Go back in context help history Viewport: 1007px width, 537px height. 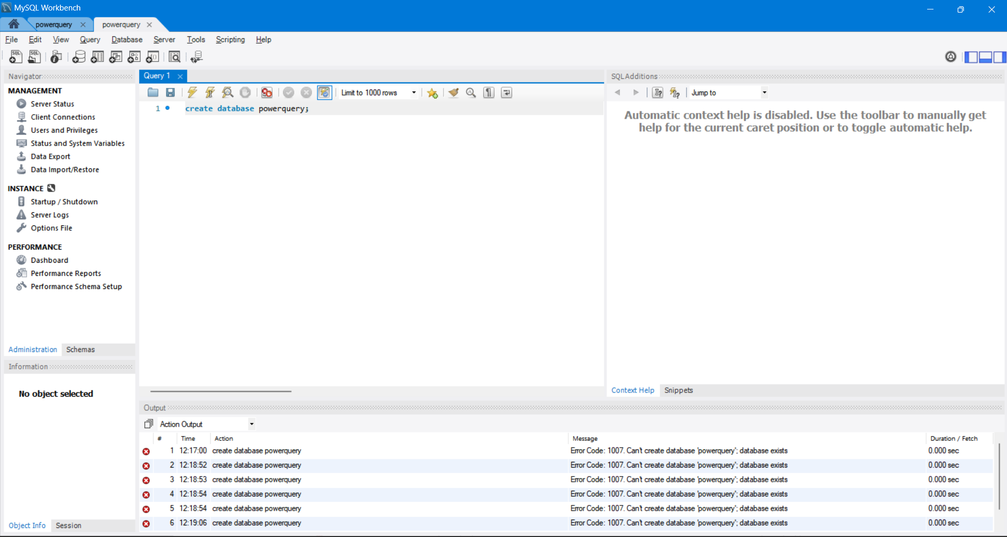[618, 92]
